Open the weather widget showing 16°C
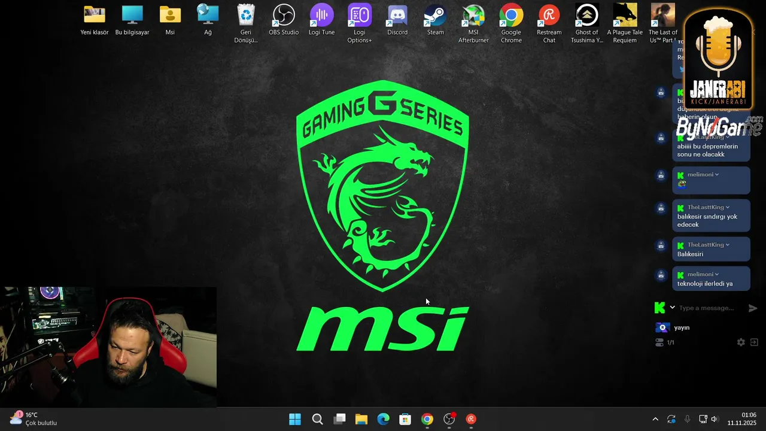The width and height of the screenshot is (766, 431). coord(34,418)
